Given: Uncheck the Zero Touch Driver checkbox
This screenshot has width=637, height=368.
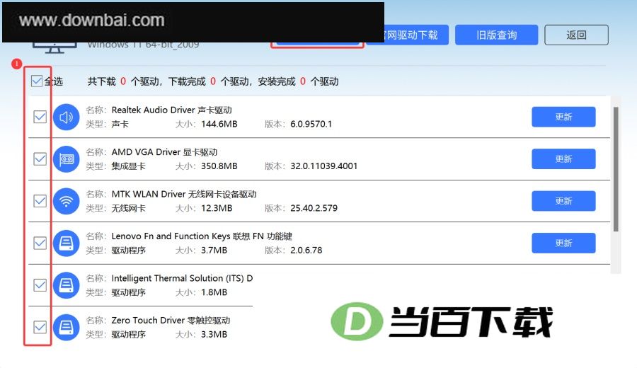Looking at the screenshot, I should [40, 327].
